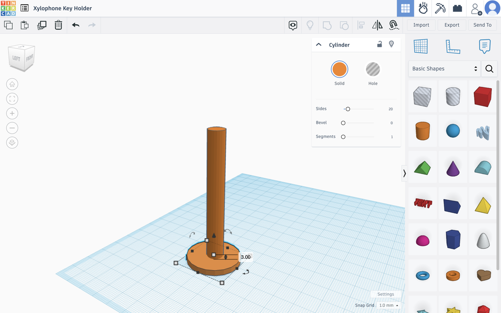Image resolution: width=501 pixels, height=313 pixels.
Task: Click the Ungroup shapes icon
Action: pyautogui.click(x=344, y=25)
